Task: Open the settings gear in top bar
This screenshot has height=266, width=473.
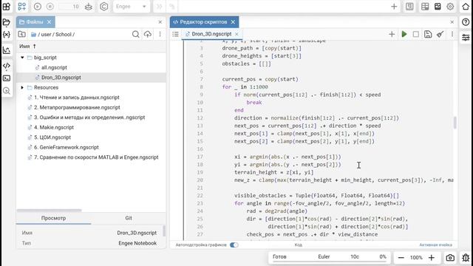Action: tap(450, 7)
